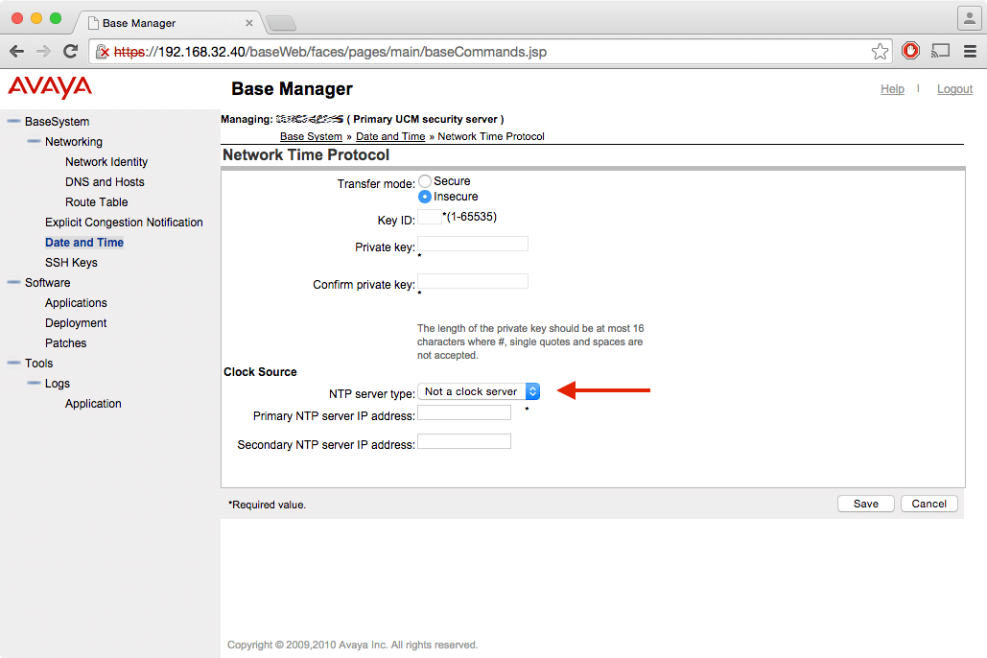The height and width of the screenshot is (658, 987).
Task: Select the Base Manager browser tab
Action: 169,23
